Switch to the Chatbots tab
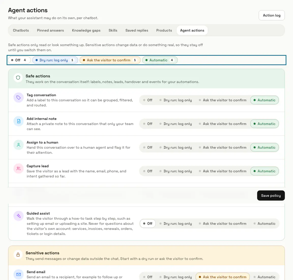Image resolution: width=293 pixels, height=280 pixels. pyautogui.click(x=21, y=30)
